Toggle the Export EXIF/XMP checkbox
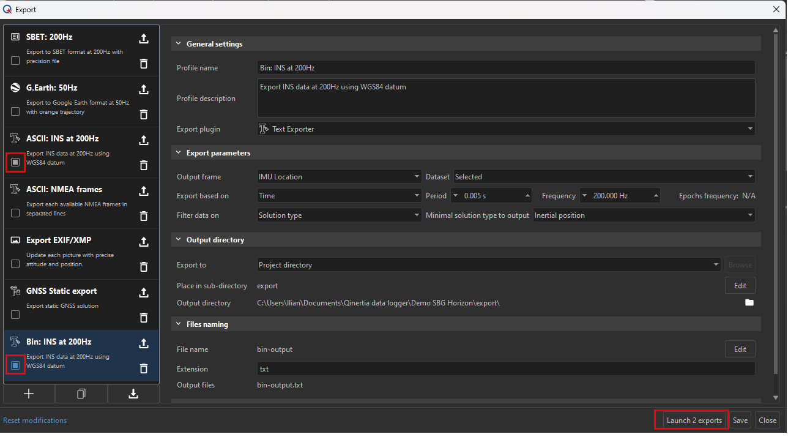The height and width of the screenshot is (445, 799). pyautogui.click(x=15, y=264)
